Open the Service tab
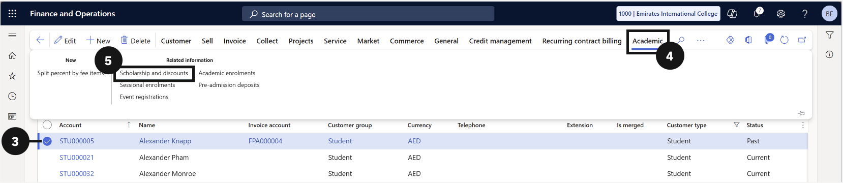843x183 pixels. pos(335,41)
